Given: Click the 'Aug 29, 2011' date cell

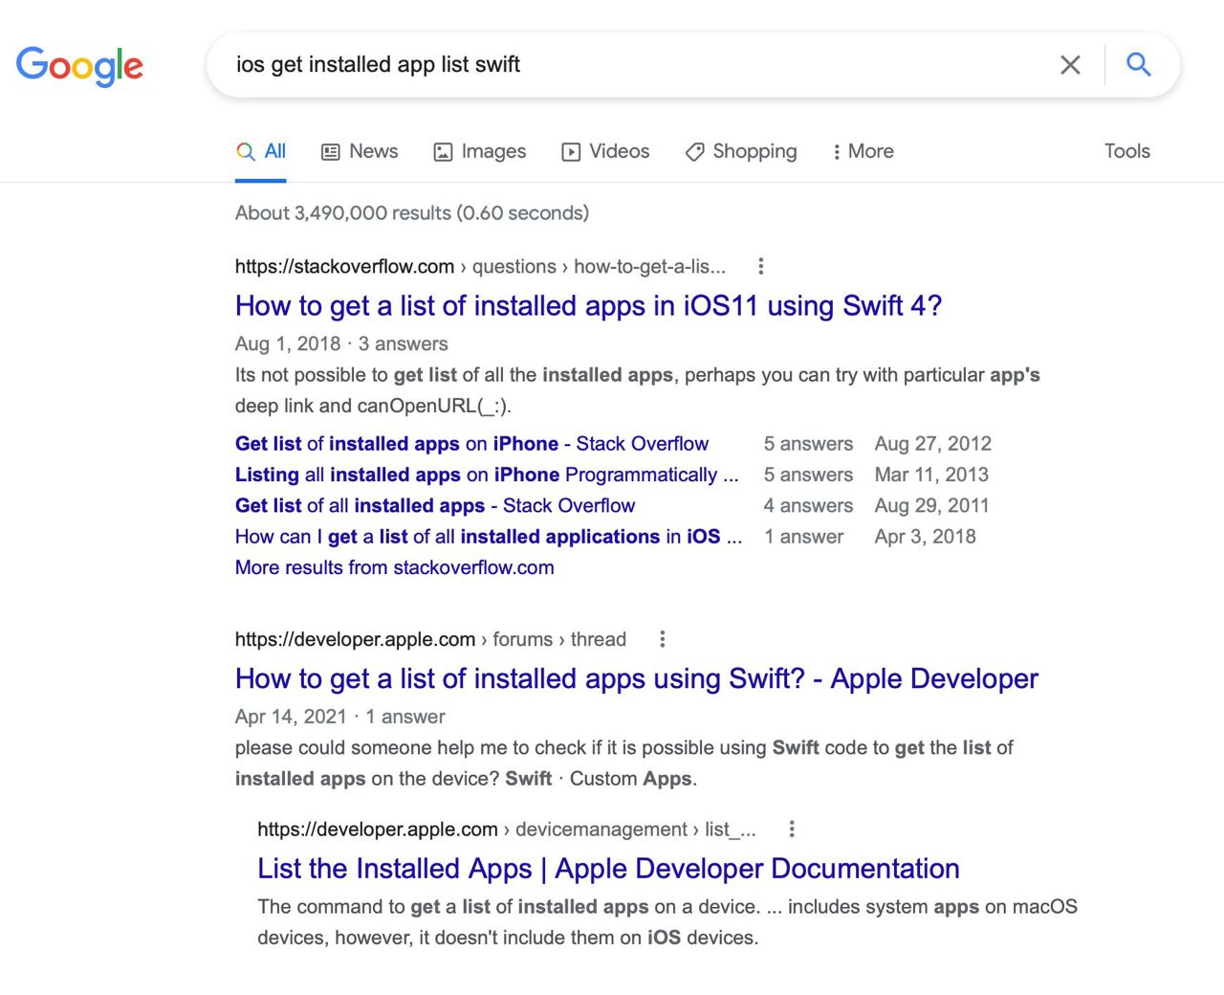Looking at the screenshot, I should 931,505.
